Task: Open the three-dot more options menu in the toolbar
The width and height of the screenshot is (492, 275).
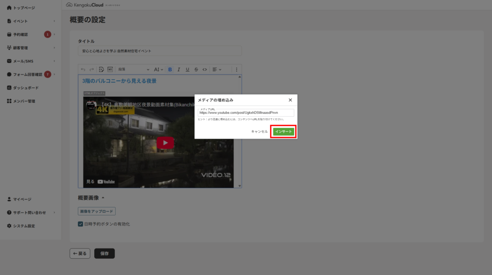Action: pyautogui.click(x=236, y=69)
